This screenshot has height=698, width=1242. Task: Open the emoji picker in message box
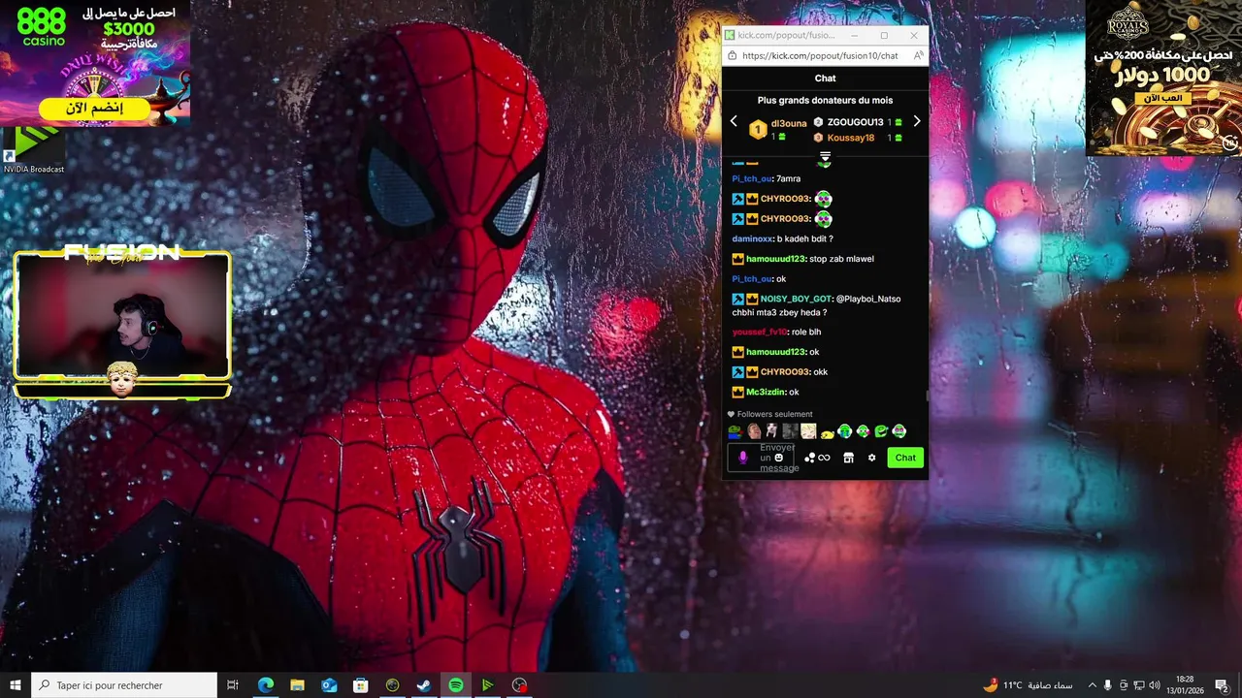point(778,458)
